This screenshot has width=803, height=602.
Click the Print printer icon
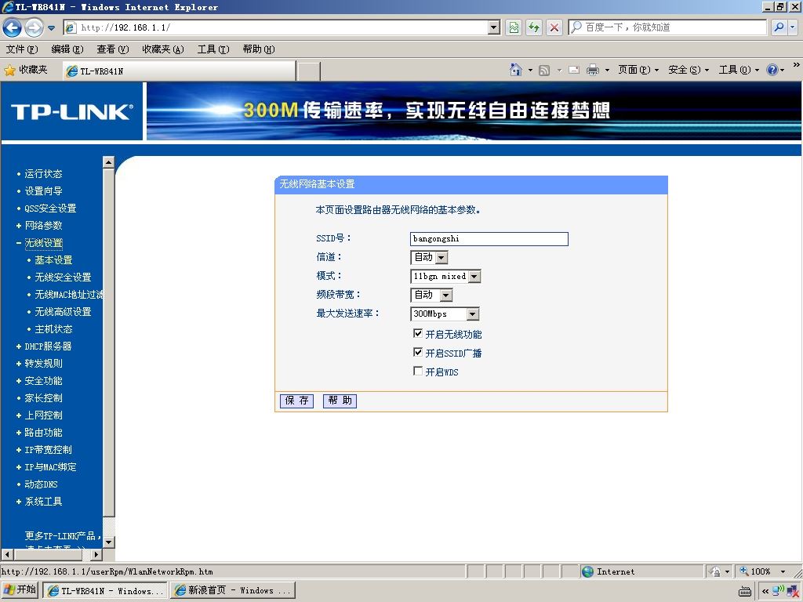coord(593,70)
